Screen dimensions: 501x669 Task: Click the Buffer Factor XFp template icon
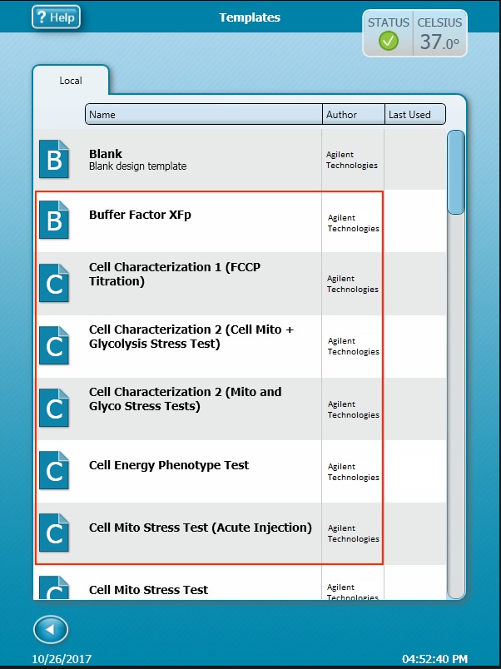[55, 221]
